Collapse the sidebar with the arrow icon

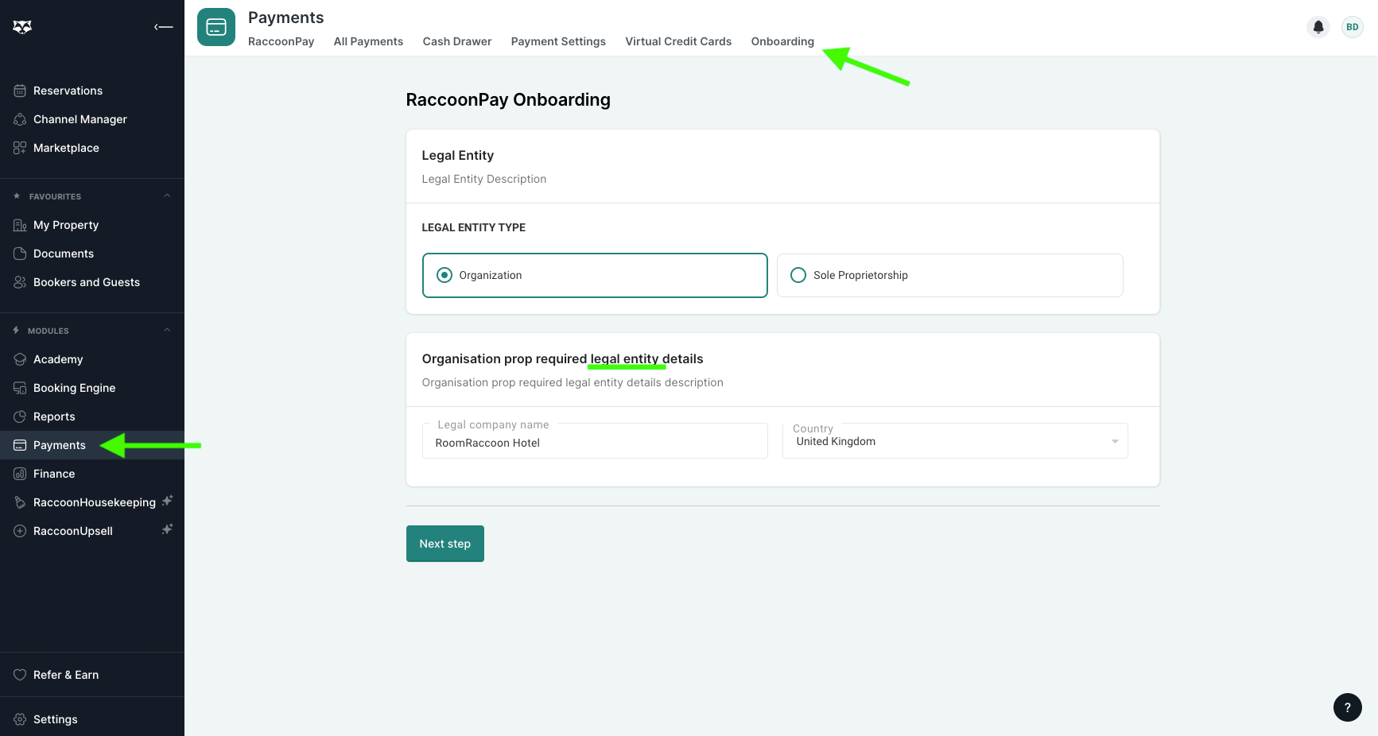[x=164, y=27]
